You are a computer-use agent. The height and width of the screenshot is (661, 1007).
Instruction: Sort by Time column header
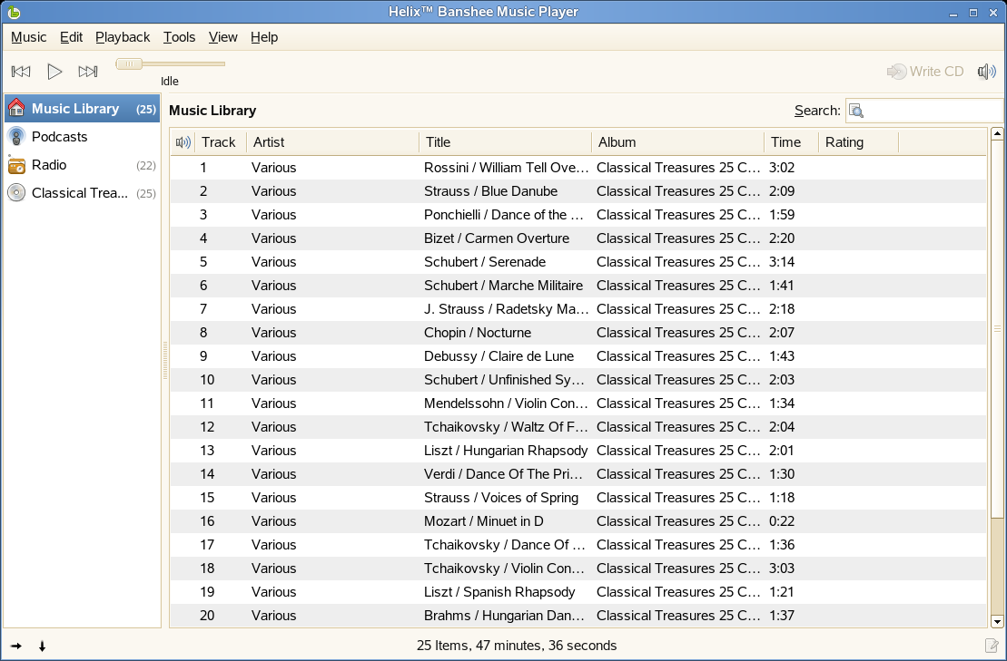(x=791, y=142)
